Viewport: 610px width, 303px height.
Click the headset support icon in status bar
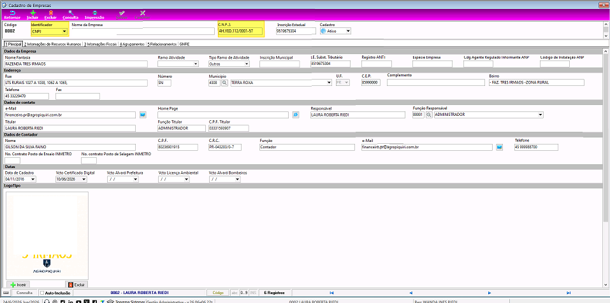tap(47, 302)
